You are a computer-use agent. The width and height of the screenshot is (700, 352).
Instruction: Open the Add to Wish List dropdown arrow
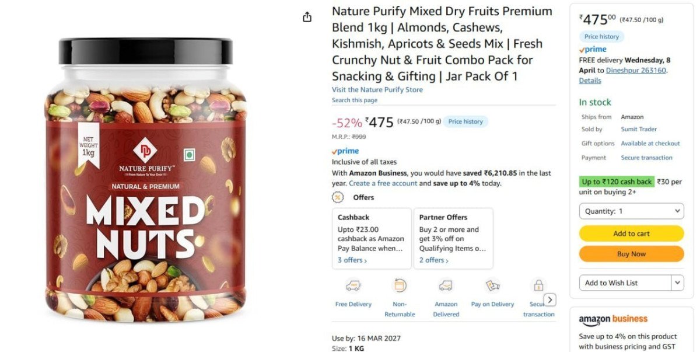click(677, 283)
